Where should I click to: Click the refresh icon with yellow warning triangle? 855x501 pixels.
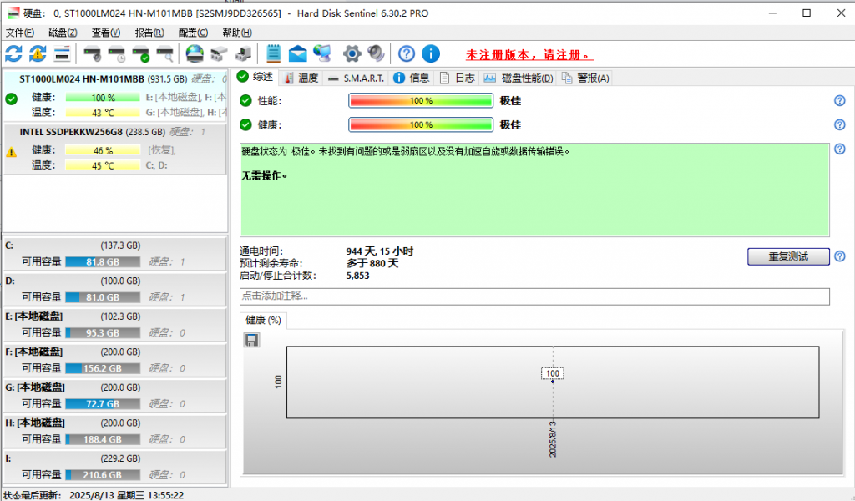[38, 54]
